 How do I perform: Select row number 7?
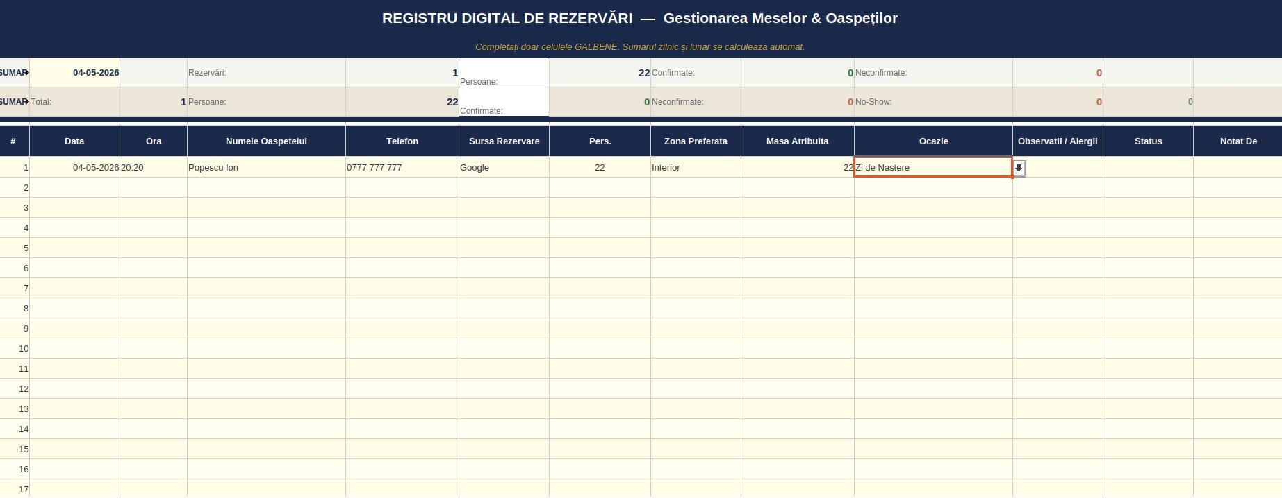tap(15, 288)
